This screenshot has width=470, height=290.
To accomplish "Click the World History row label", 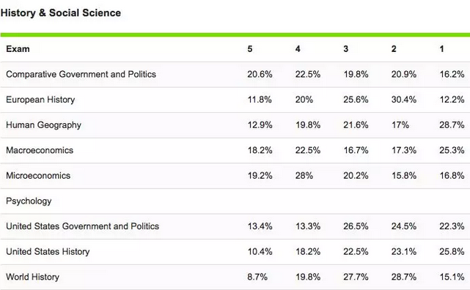I will pyautogui.click(x=32, y=277).
